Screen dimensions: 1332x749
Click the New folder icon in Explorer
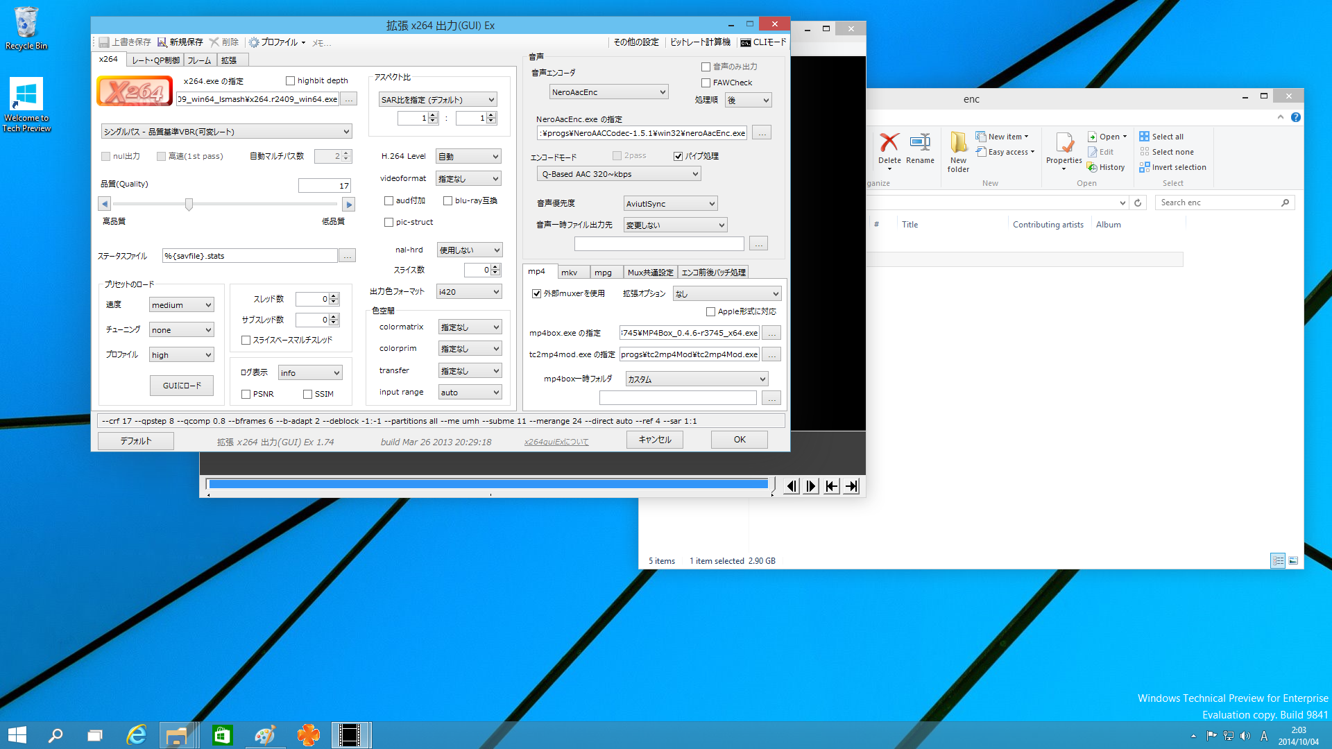pos(959,142)
